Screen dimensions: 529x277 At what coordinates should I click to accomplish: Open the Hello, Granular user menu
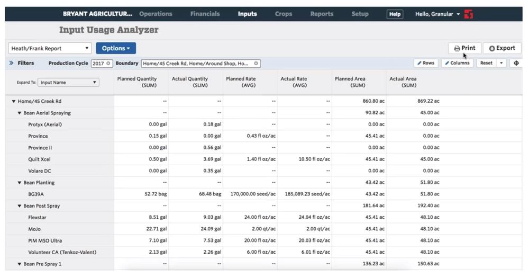click(437, 14)
